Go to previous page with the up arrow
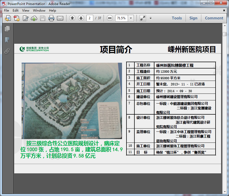This screenshot has height=196, width=229. 72,18
